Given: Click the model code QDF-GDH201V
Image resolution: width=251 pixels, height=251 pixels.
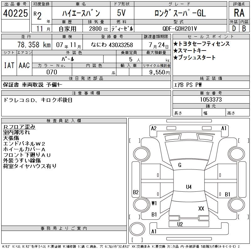Looking at the screenshot, I should pyautogui.click(x=179, y=29).
